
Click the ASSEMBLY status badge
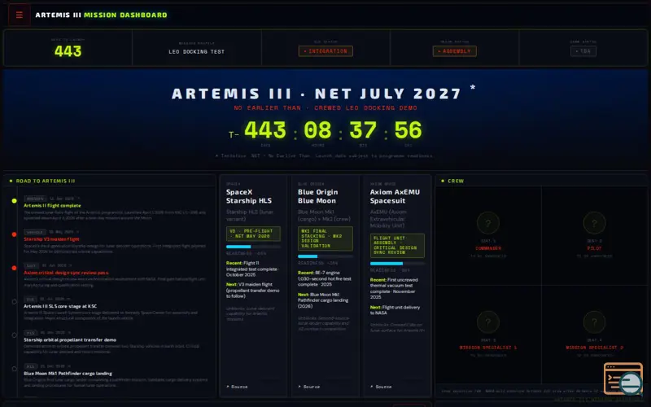pyautogui.click(x=455, y=51)
